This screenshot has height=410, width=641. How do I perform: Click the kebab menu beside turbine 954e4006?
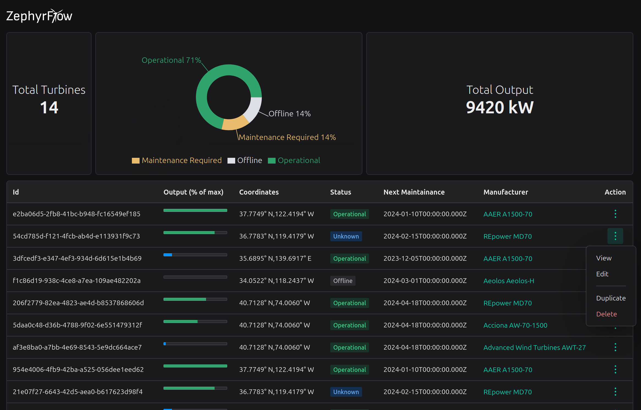pos(615,369)
